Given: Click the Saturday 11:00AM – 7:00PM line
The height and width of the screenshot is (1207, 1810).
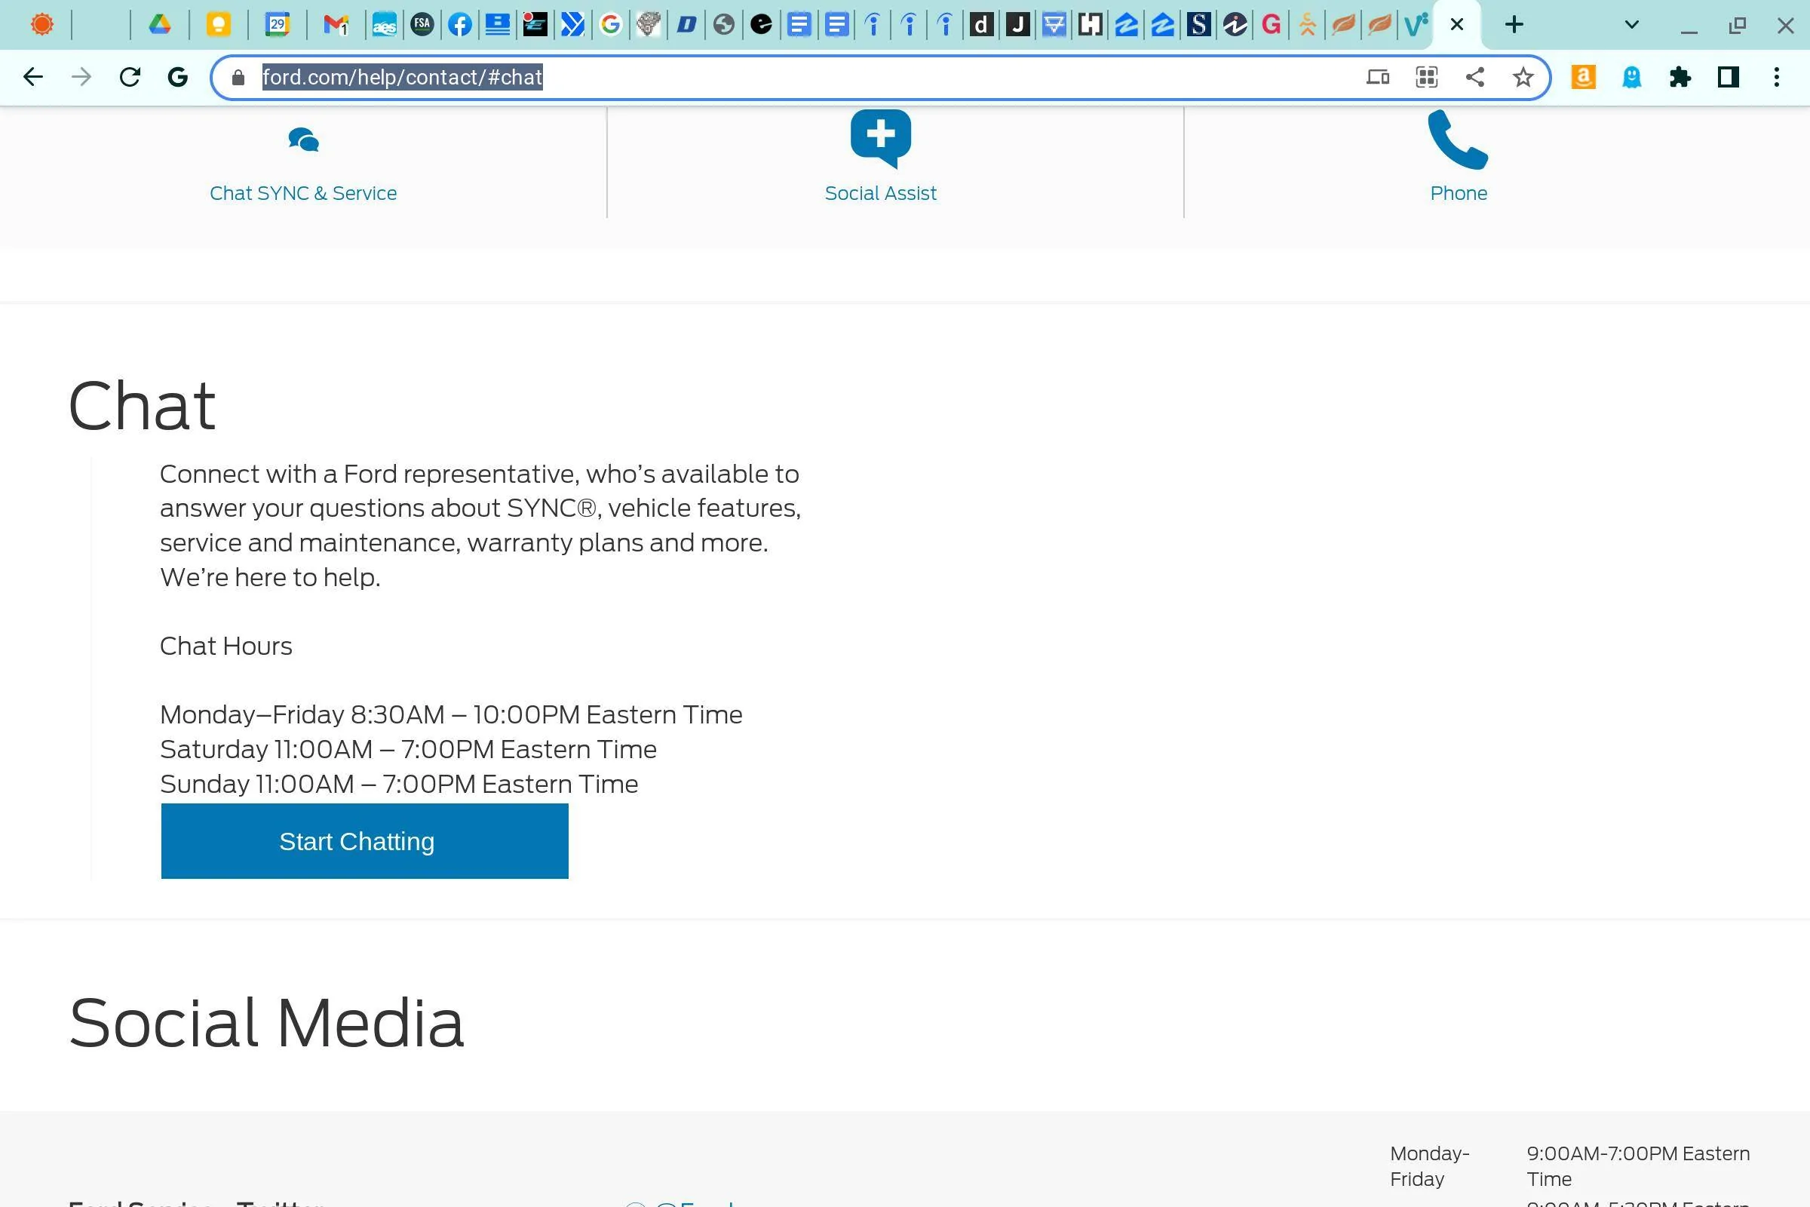Looking at the screenshot, I should (x=408, y=749).
